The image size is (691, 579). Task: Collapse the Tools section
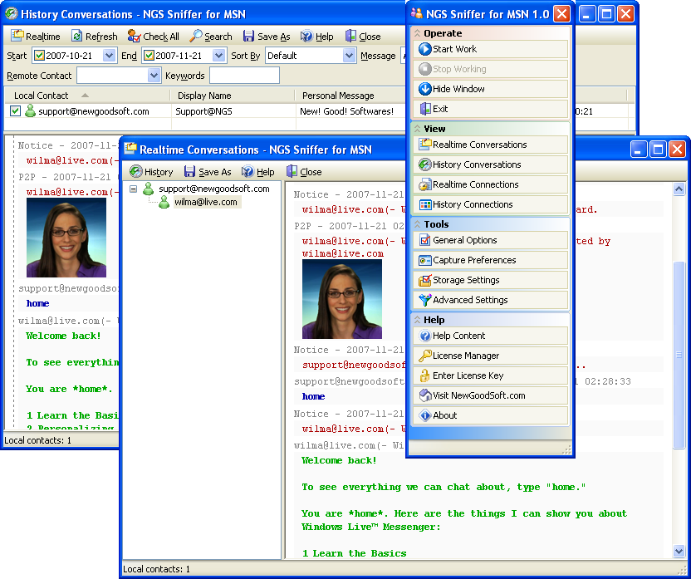[417, 224]
